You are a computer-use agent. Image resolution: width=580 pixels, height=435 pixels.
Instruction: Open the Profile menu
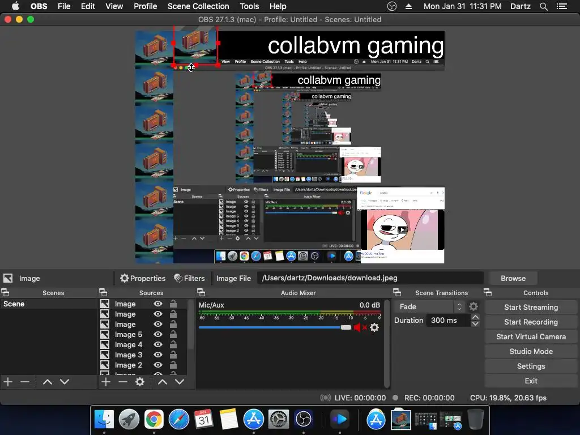point(146,6)
